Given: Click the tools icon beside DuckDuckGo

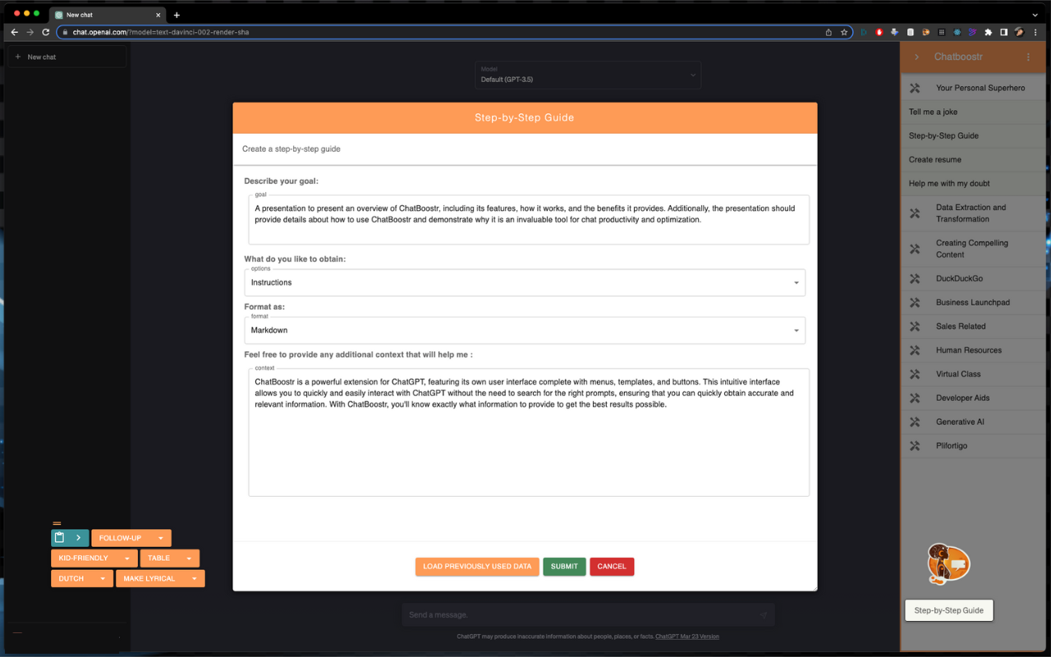Looking at the screenshot, I should point(915,279).
